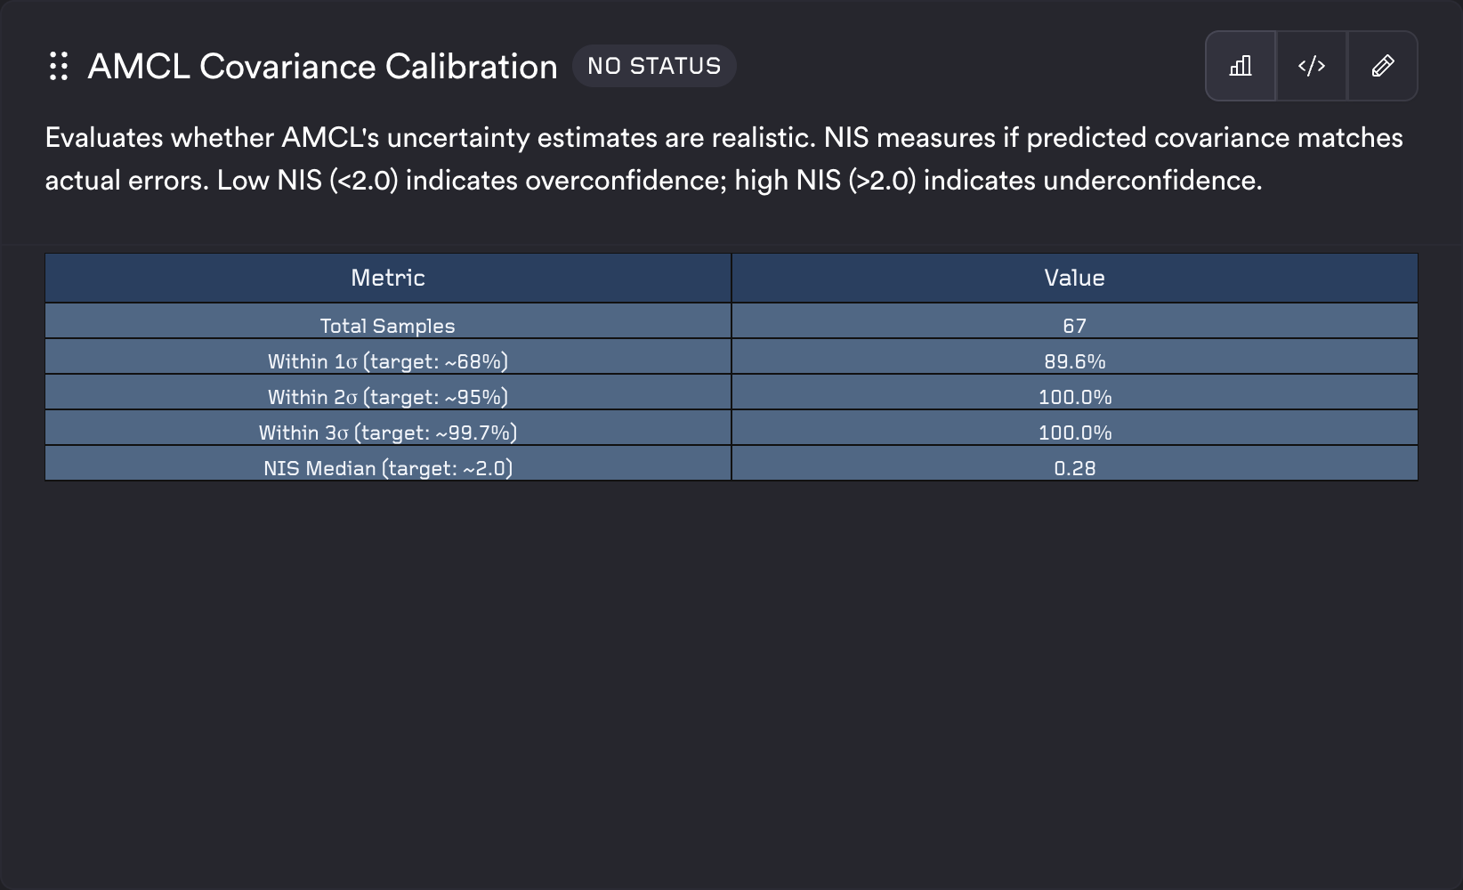Image resolution: width=1463 pixels, height=890 pixels.
Task: Click the Metric column header
Action: 387,278
